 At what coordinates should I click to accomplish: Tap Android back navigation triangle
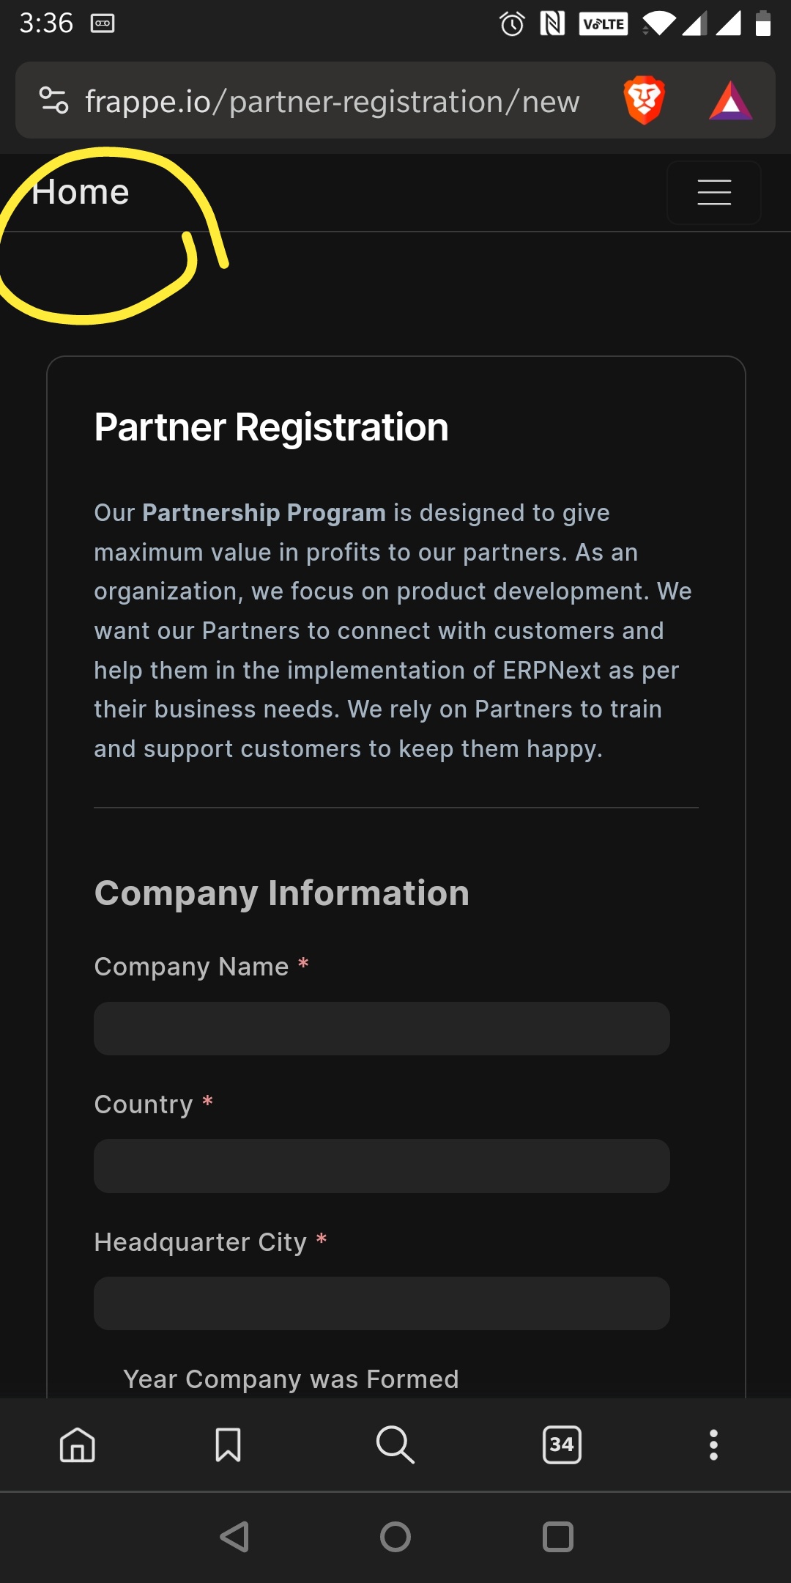(235, 1537)
